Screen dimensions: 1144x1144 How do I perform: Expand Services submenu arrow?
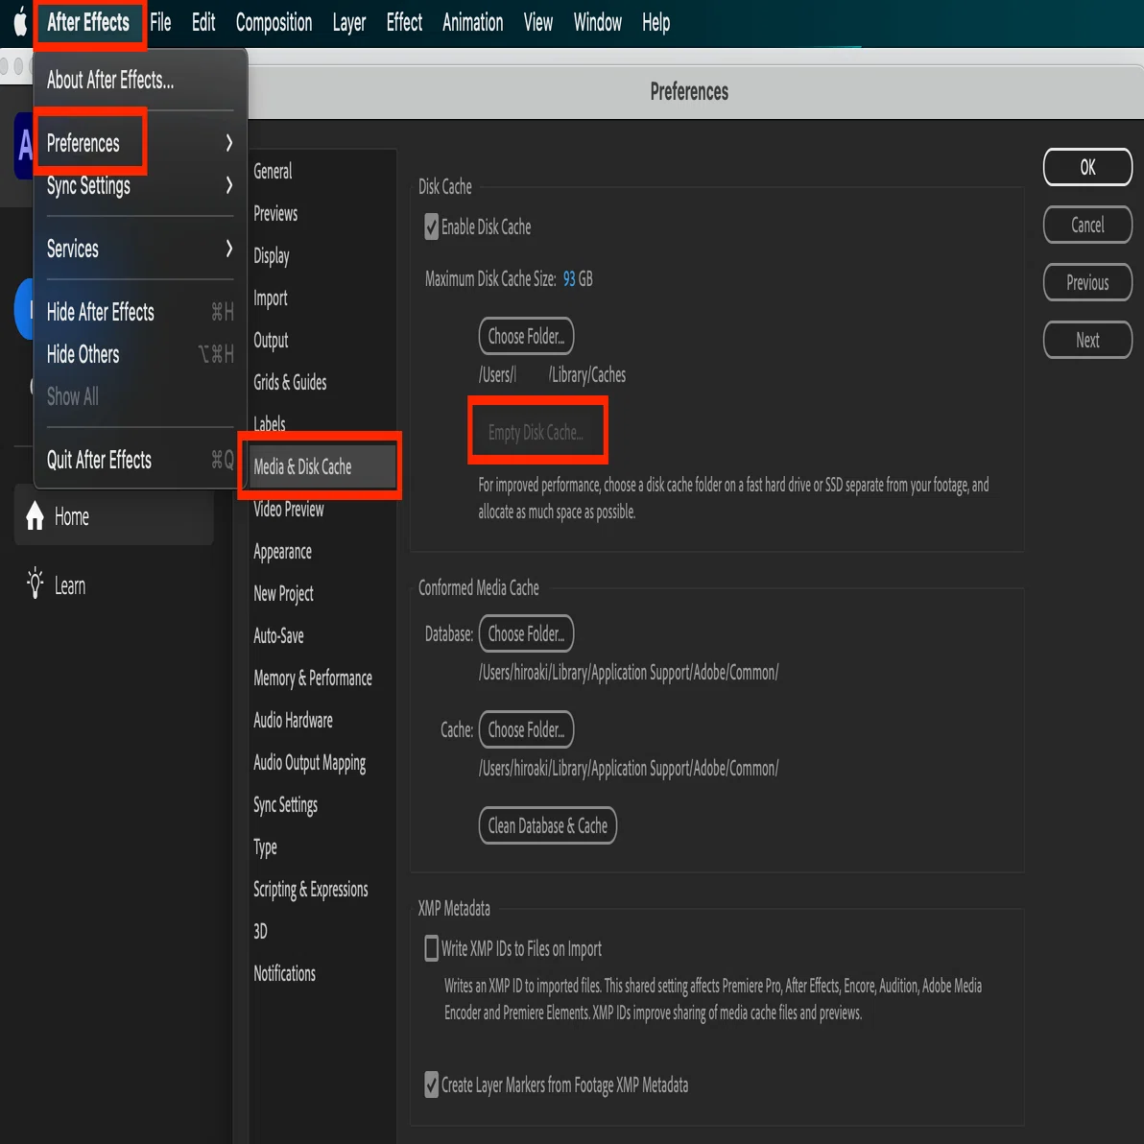[228, 248]
